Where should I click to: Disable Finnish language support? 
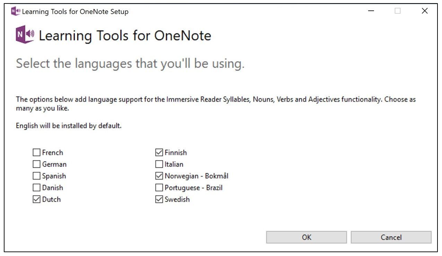[159, 152]
